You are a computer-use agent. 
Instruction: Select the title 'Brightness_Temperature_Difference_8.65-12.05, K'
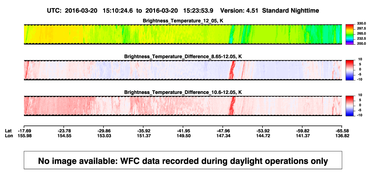click(x=183, y=56)
